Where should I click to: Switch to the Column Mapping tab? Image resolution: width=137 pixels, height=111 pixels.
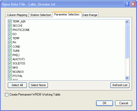click(17, 15)
